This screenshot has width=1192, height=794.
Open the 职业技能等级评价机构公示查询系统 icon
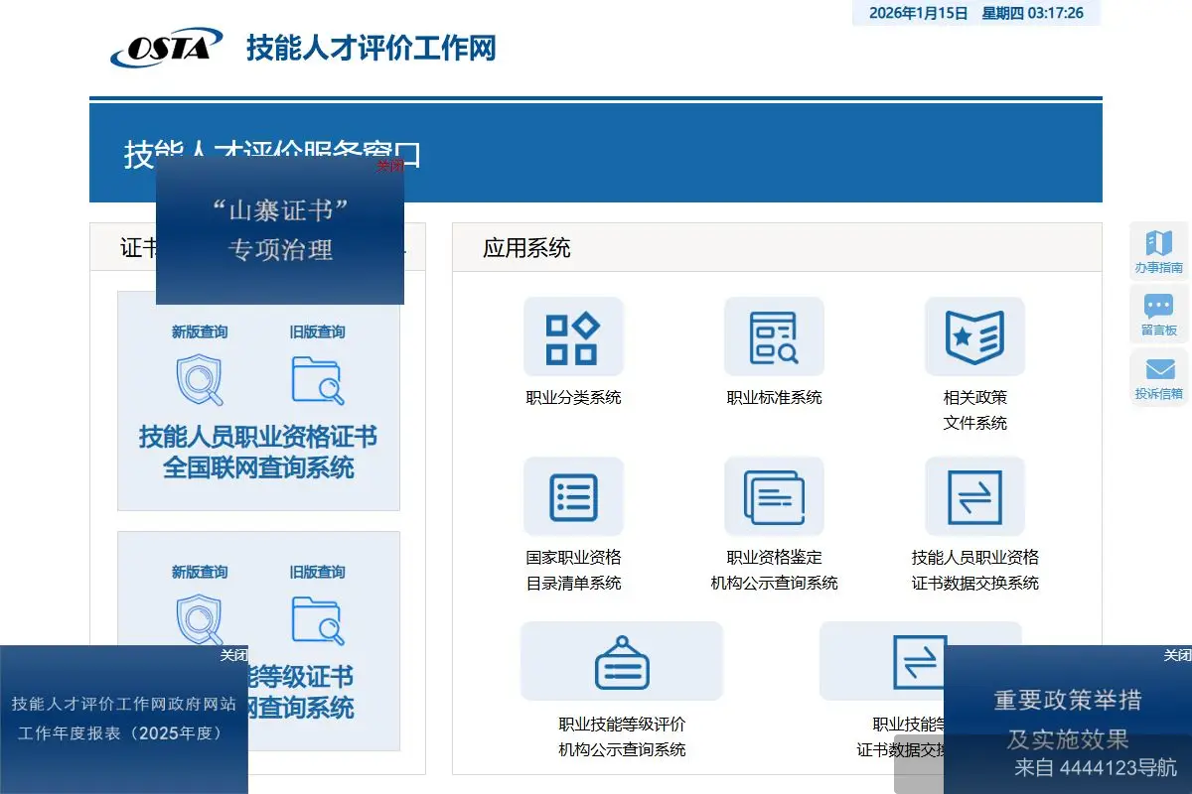click(622, 659)
